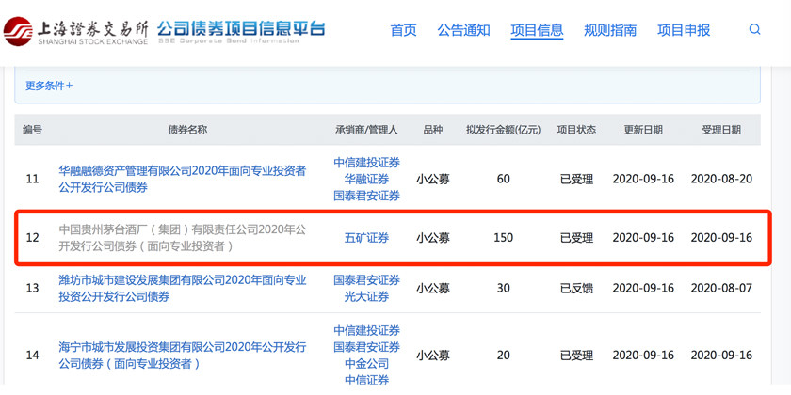
Task: Select the 项目信息 menu item
Action: [537, 30]
